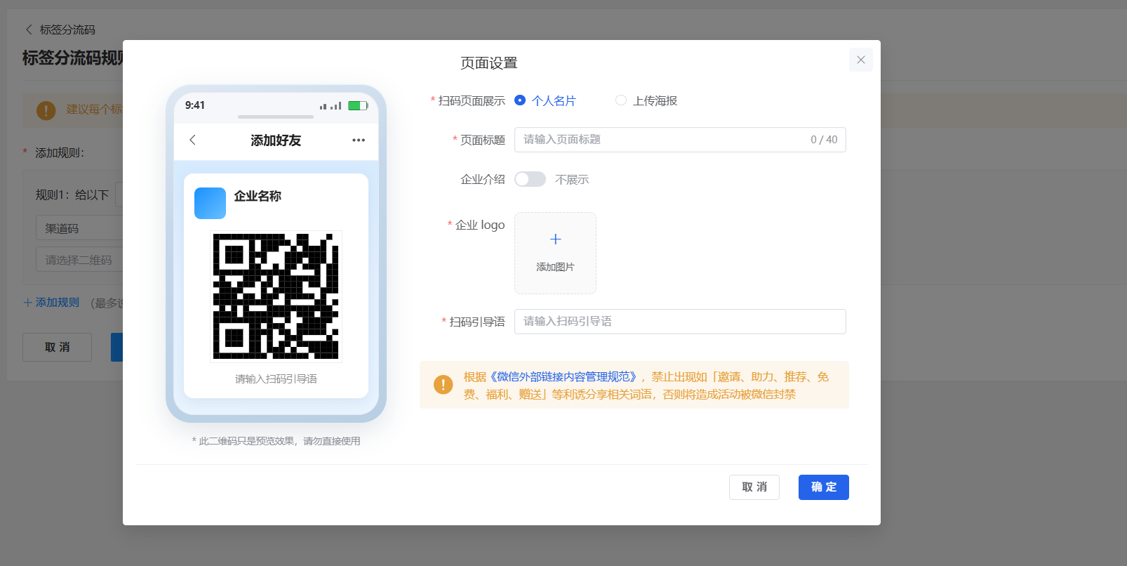Open the three-dot menu in phone preview
This screenshot has height=566, width=1127.
[359, 140]
